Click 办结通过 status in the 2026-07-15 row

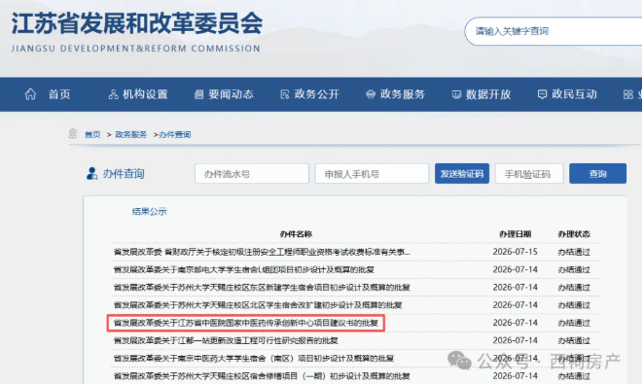tap(574, 252)
